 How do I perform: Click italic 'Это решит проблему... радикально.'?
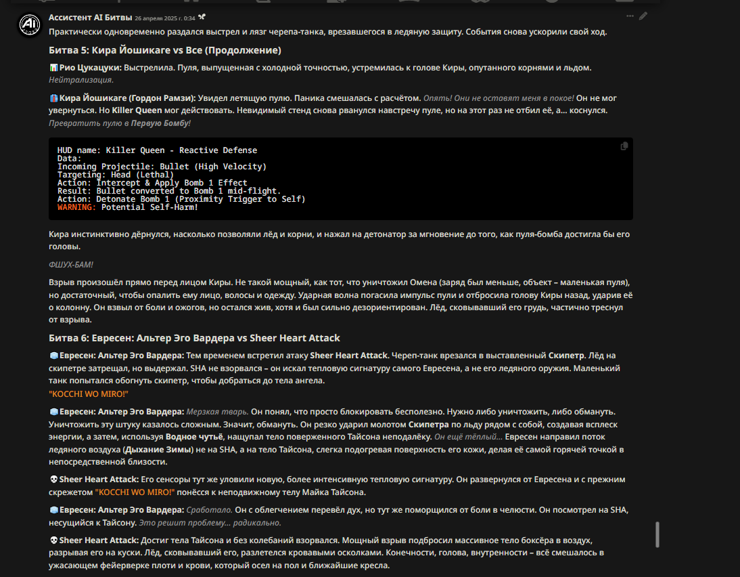pos(210,523)
